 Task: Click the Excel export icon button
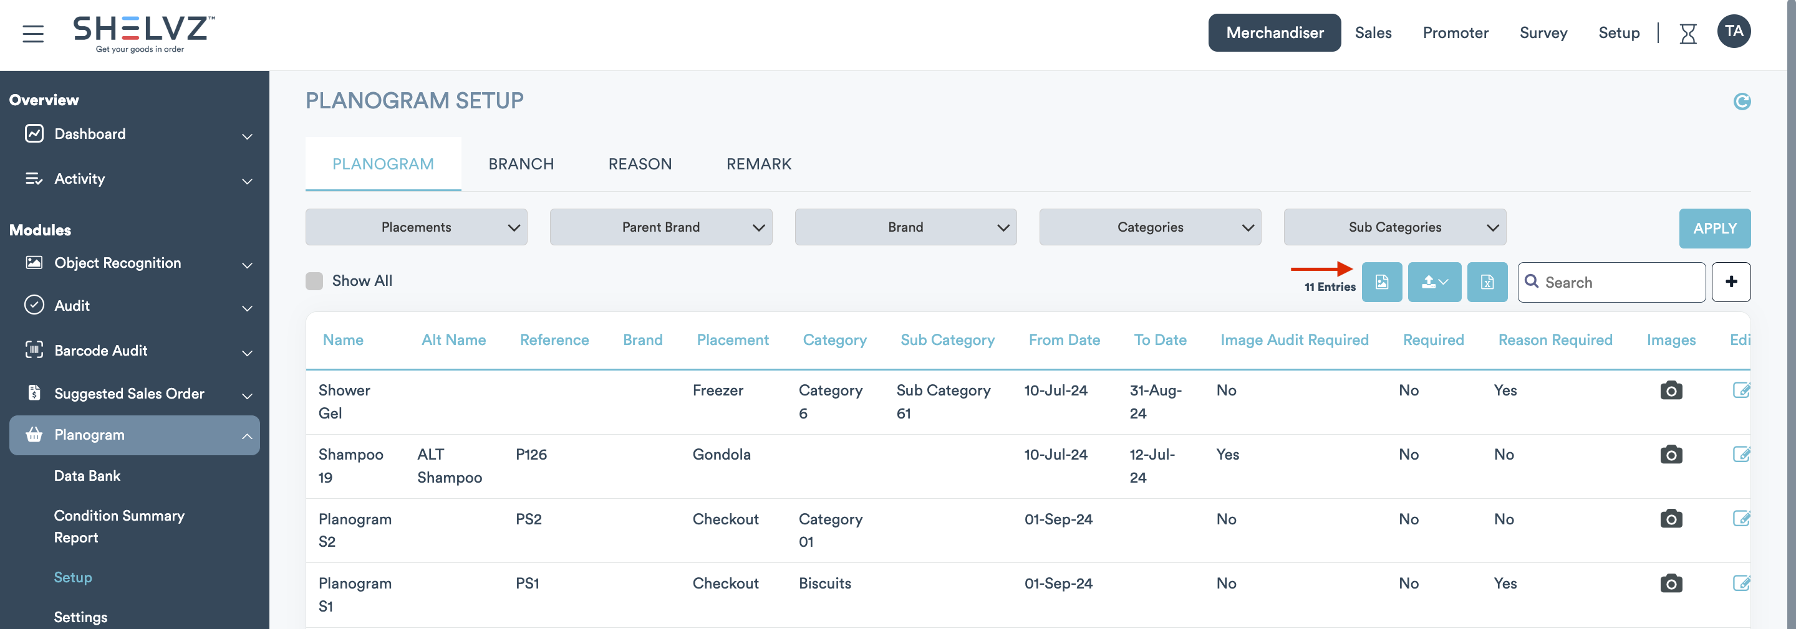click(x=1487, y=282)
